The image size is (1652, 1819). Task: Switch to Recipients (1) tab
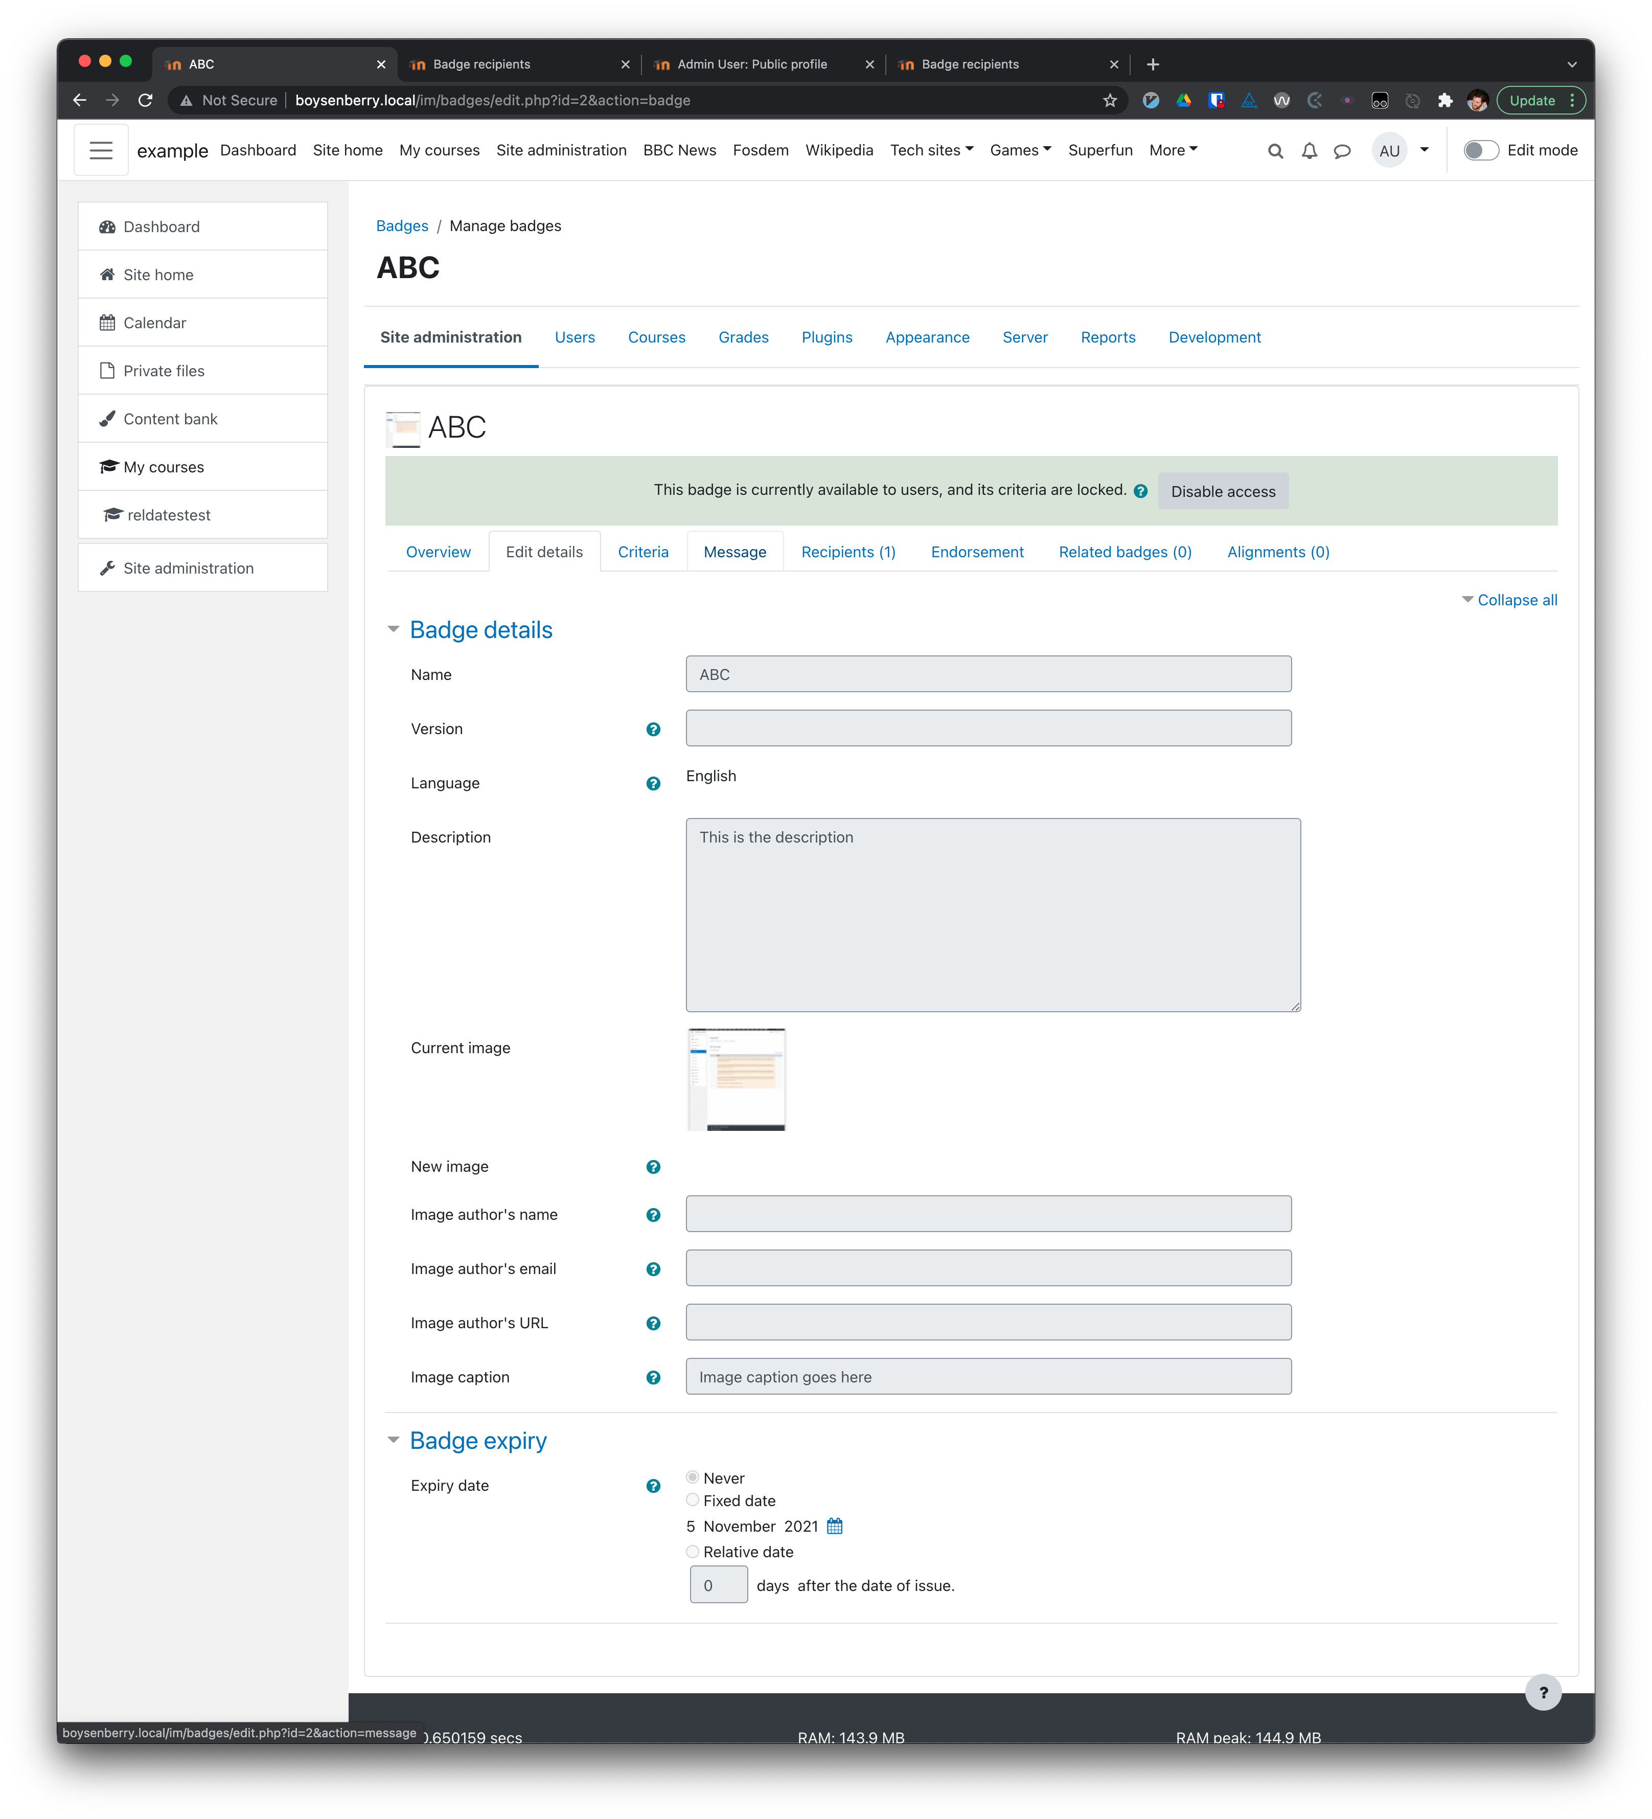[848, 552]
